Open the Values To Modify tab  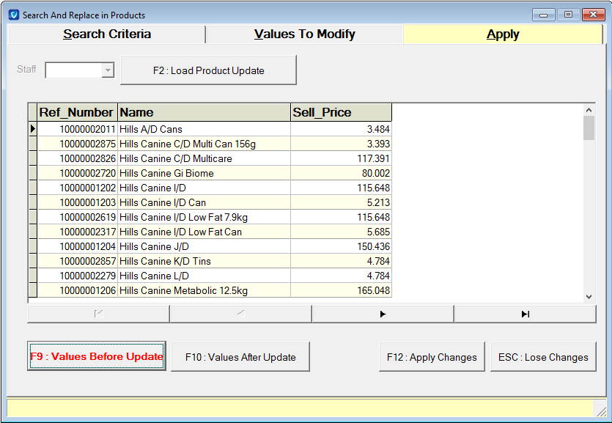pos(304,34)
